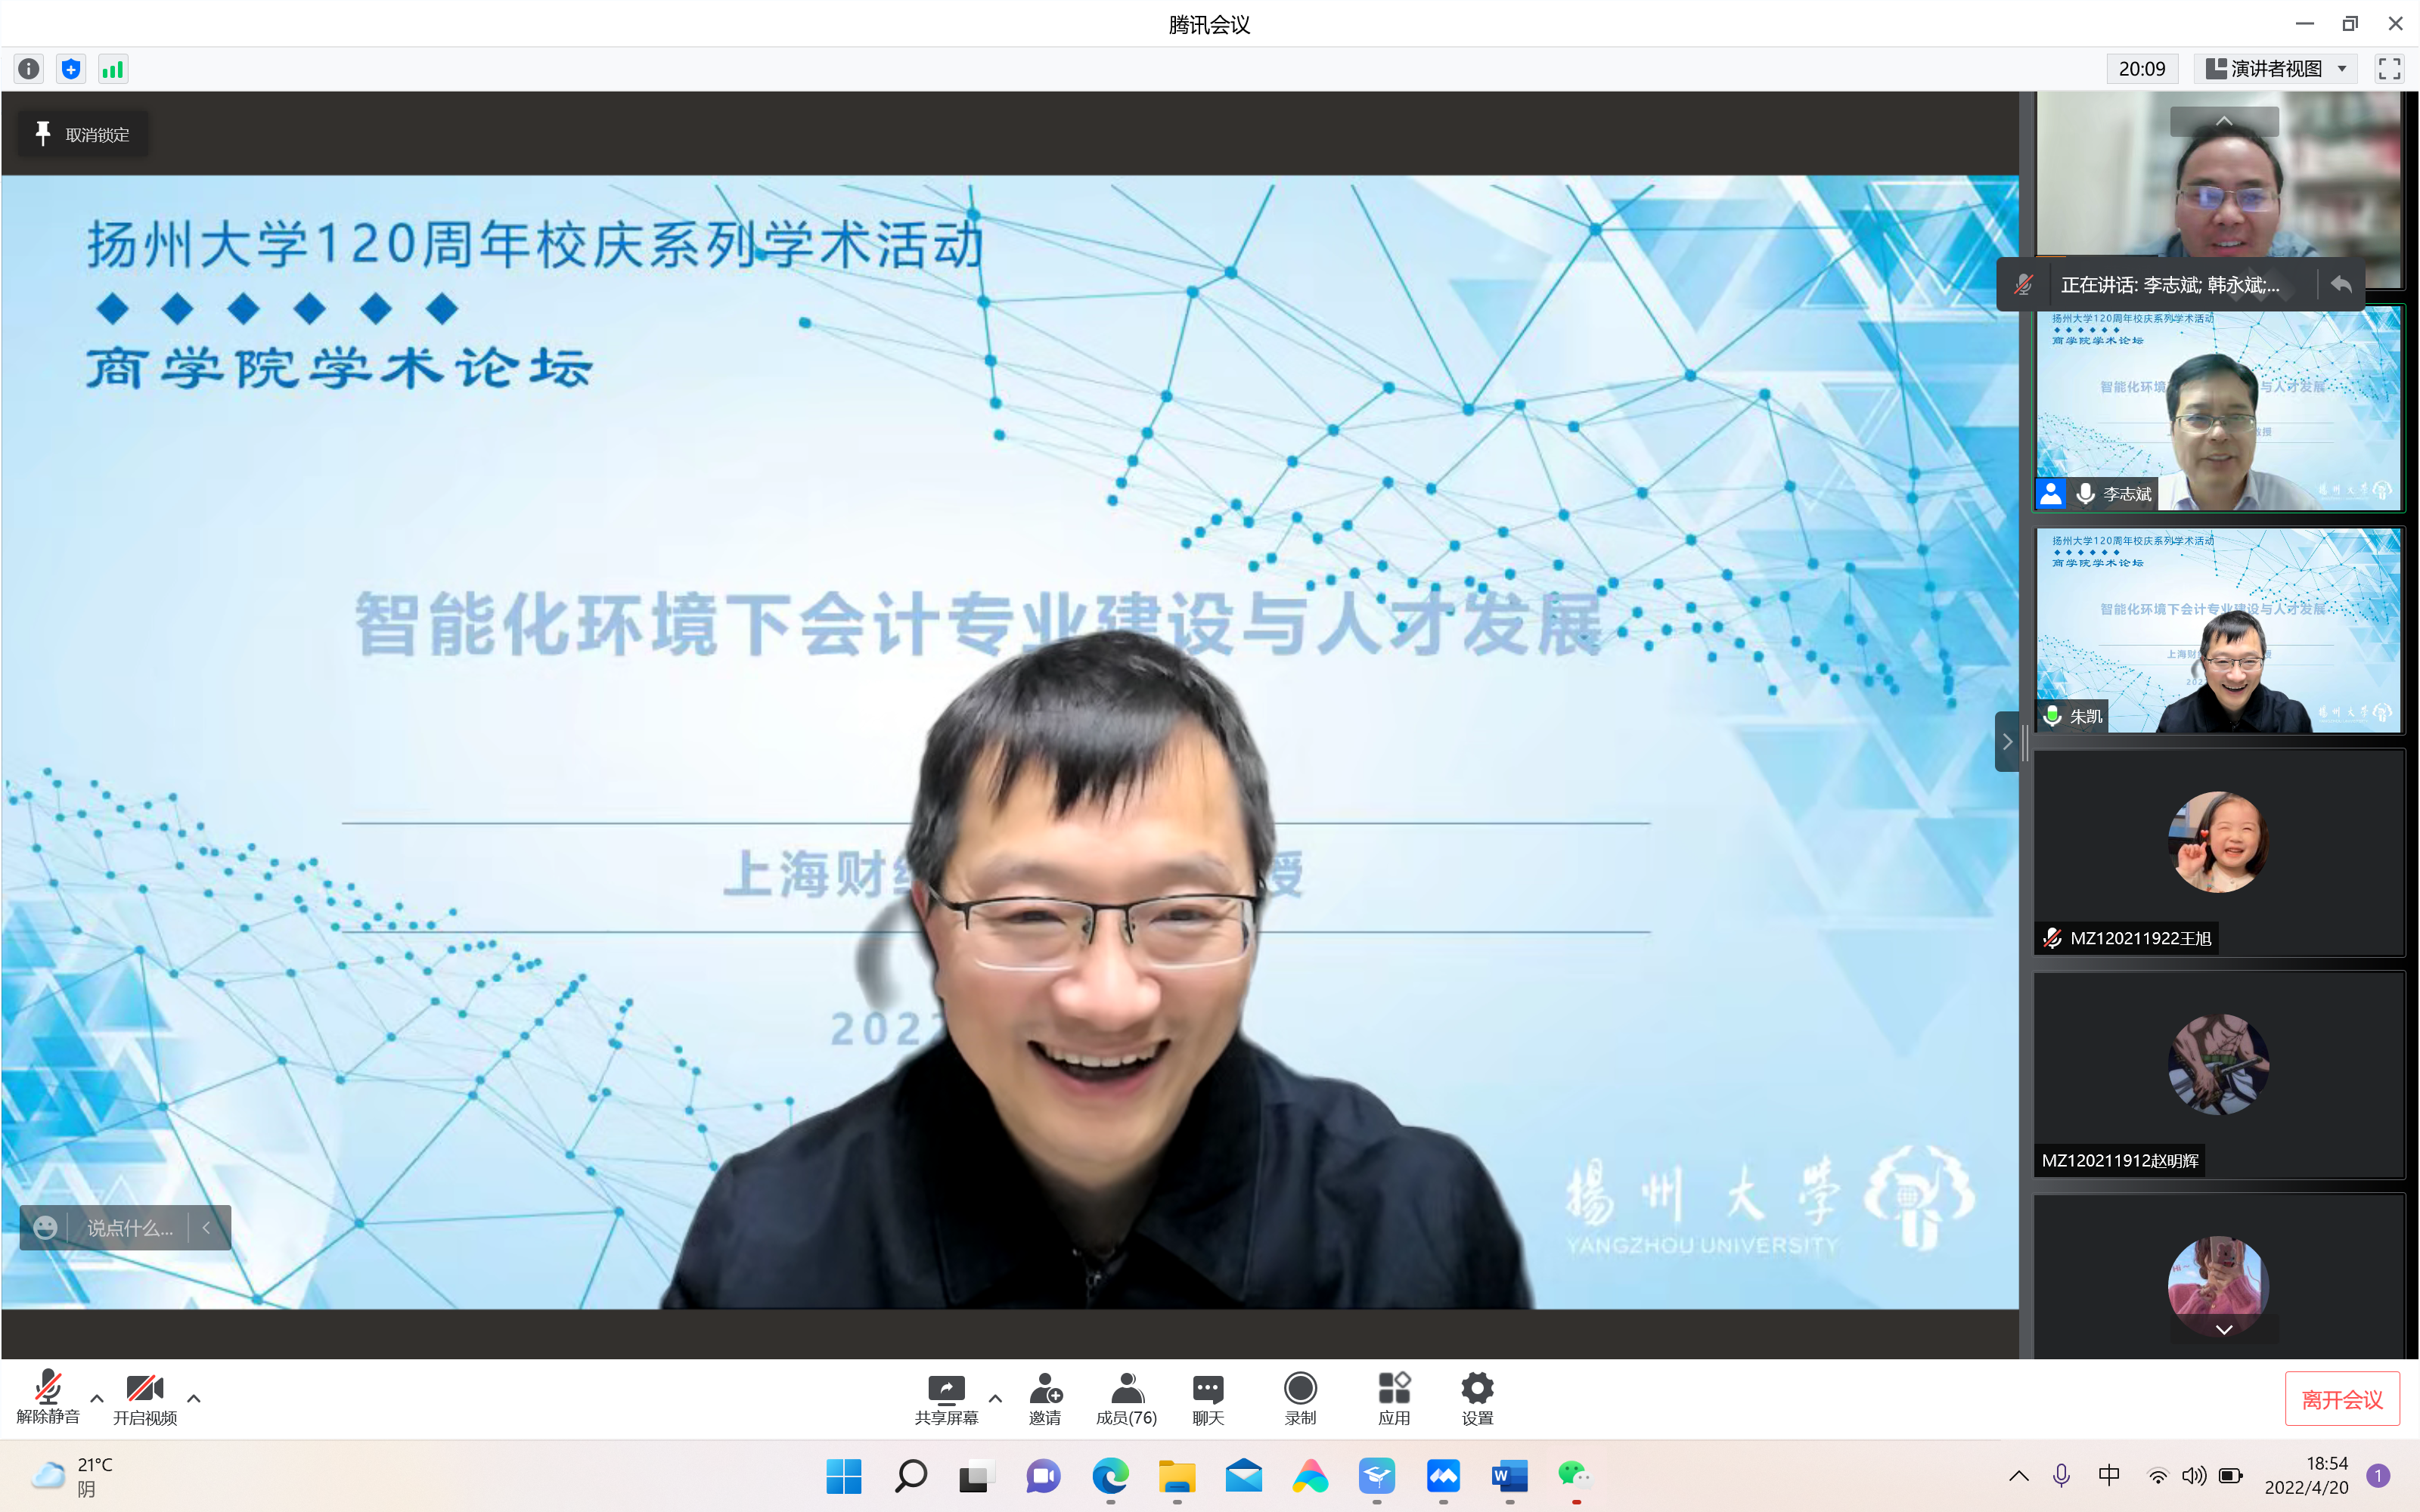Screen dimensions: 2420x1512
Task: Expand audio options arrow beside mute
Action: click(x=97, y=1398)
